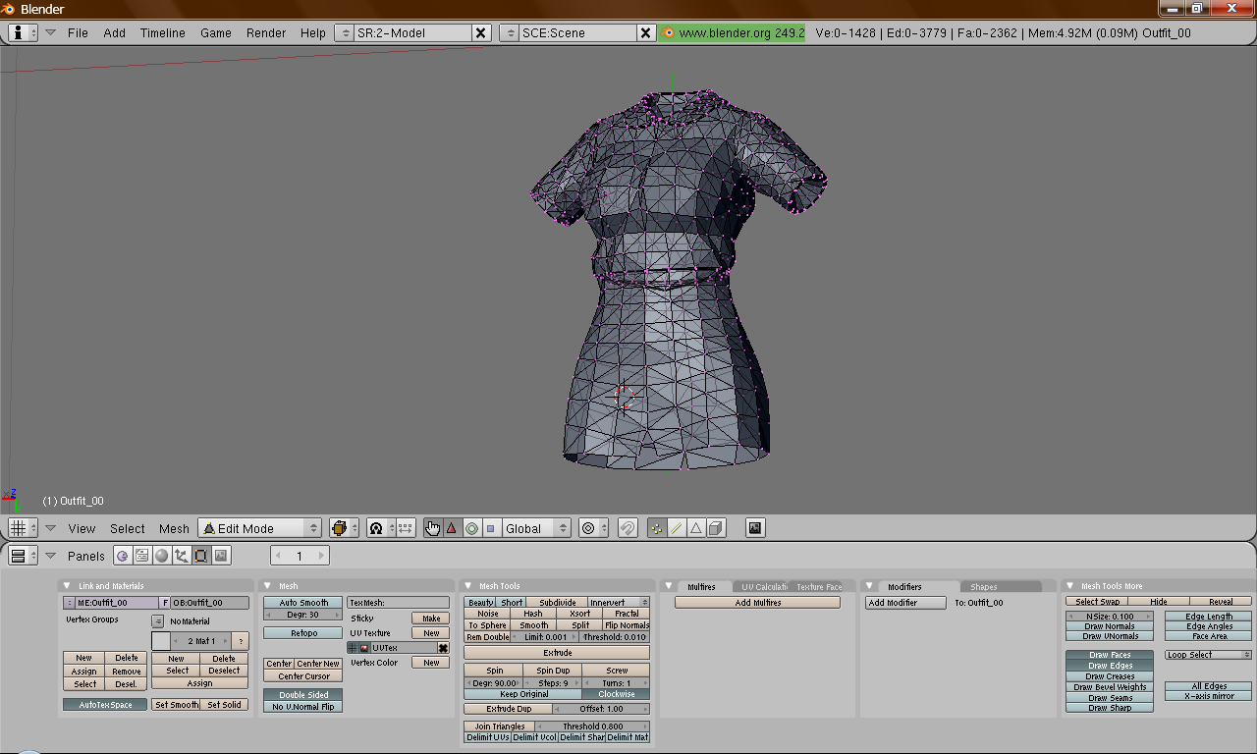Click the translate manipulator triangle icon
Screen dimensions: 1257x754
(x=452, y=528)
